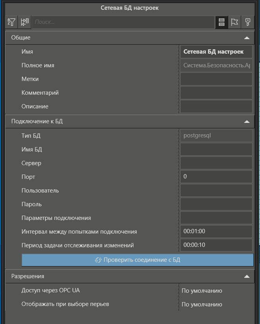Click the collapse tree groups icon
This screenshot has width=260, height=324.
pos(25,22)
